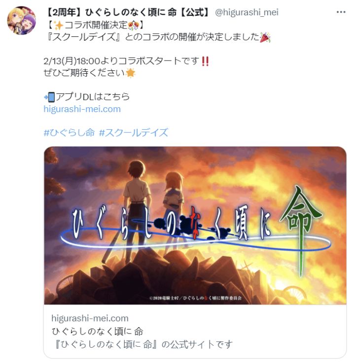This screenshot has width=355, height=363.
Task: Open the blue higurashi-mei.com link in the tweet text
Action: [x=82, y=109]
